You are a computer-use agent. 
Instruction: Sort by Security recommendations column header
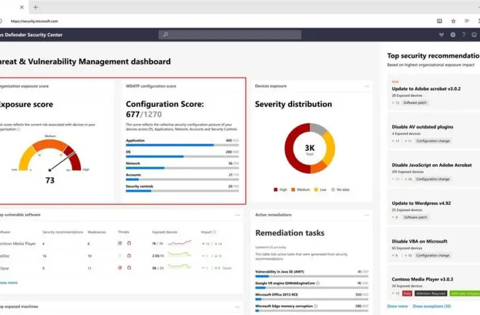[63, 232]
